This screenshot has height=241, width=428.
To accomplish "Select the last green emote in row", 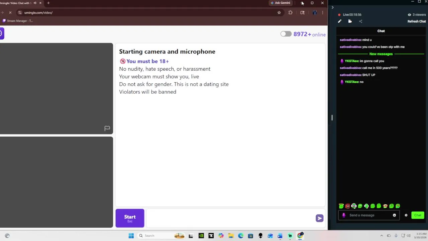I will [398, 206].
